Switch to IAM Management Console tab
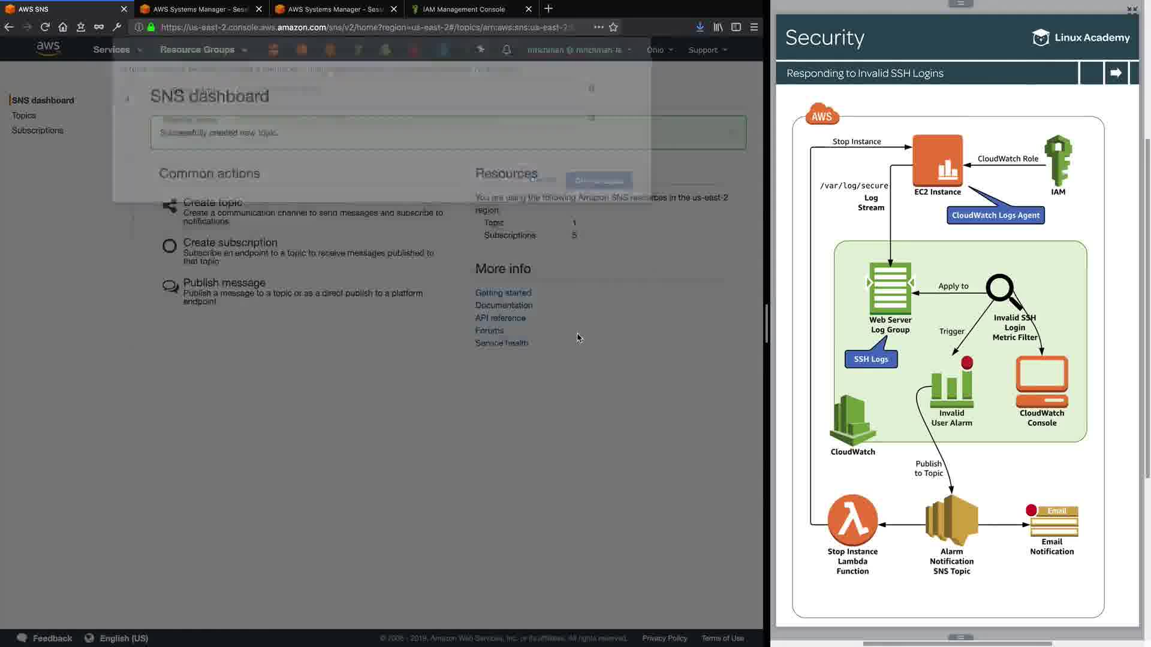The height and width of the screenshot is (647, 1151). tap(464, 9)
